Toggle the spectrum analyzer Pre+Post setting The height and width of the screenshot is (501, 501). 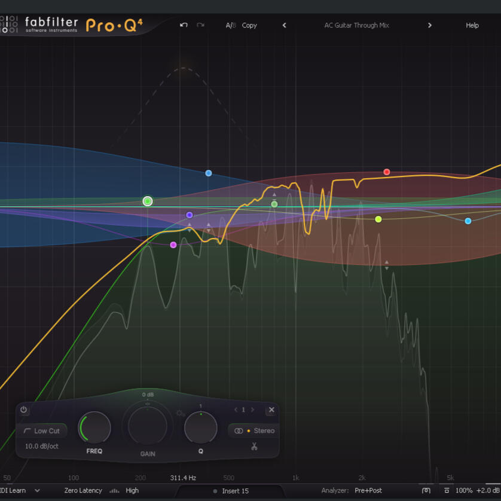(368, 490)
